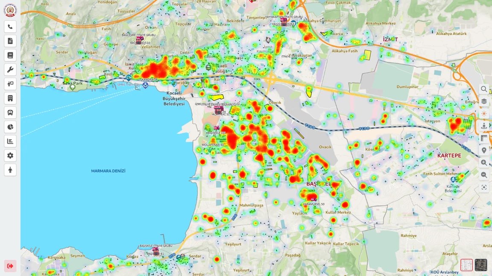
Task: Open the bus vehicles sidebar icon
Action: coord(10,112)
